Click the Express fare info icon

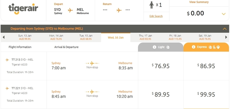194,47
